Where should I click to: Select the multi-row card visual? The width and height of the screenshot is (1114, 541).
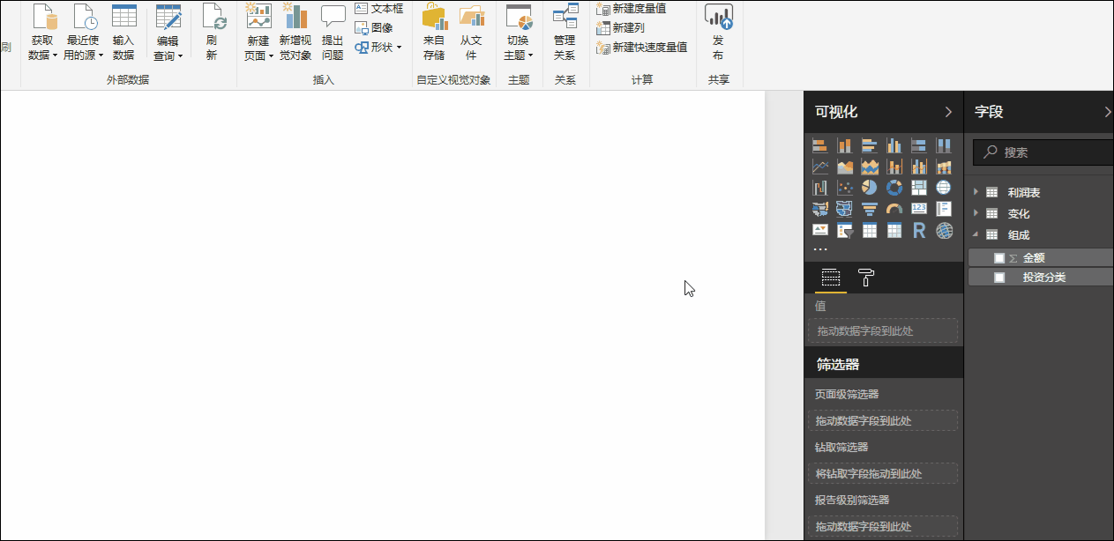[944, 209]
